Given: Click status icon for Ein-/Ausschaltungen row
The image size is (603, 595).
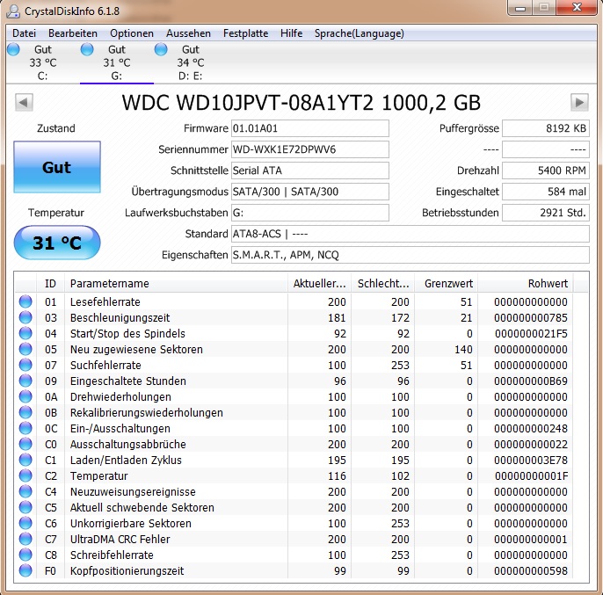Looking at the screenshot, I should pyautogui.click(x=25, y=428).
